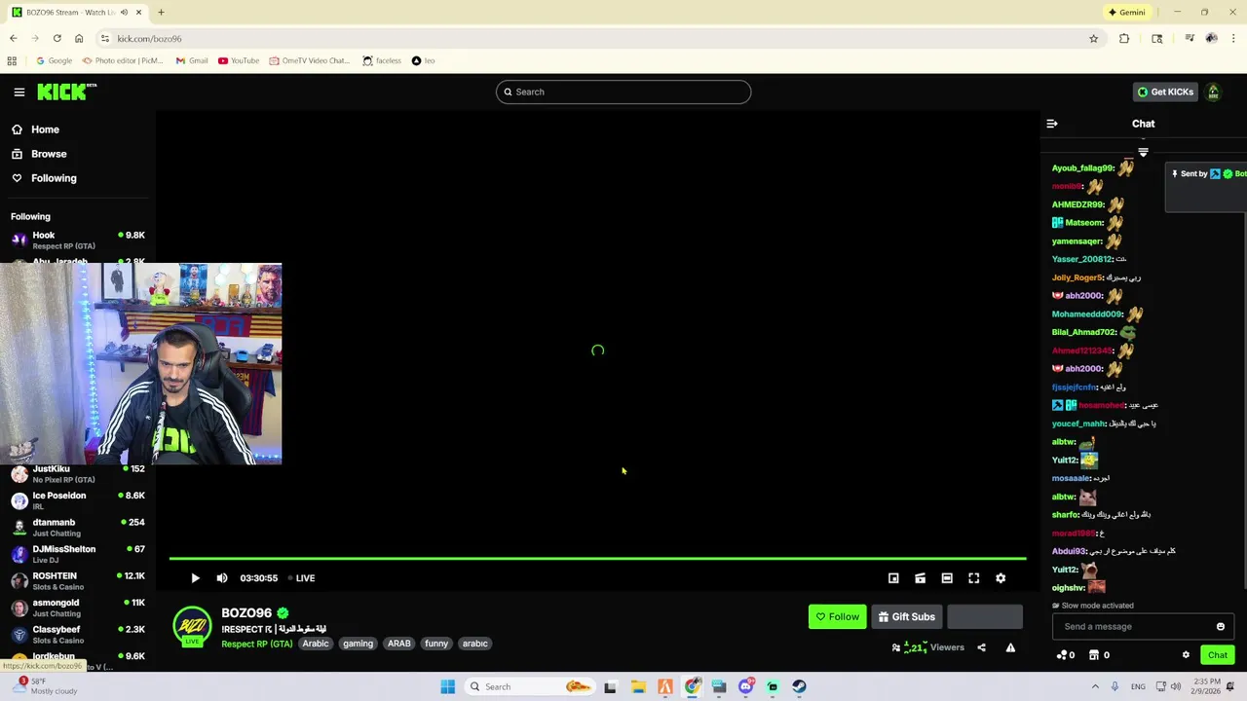Image resolution: width=1247 pixels, height=701 pixels.
Task: Click the green stream progress bar
Action: (597, 559)
